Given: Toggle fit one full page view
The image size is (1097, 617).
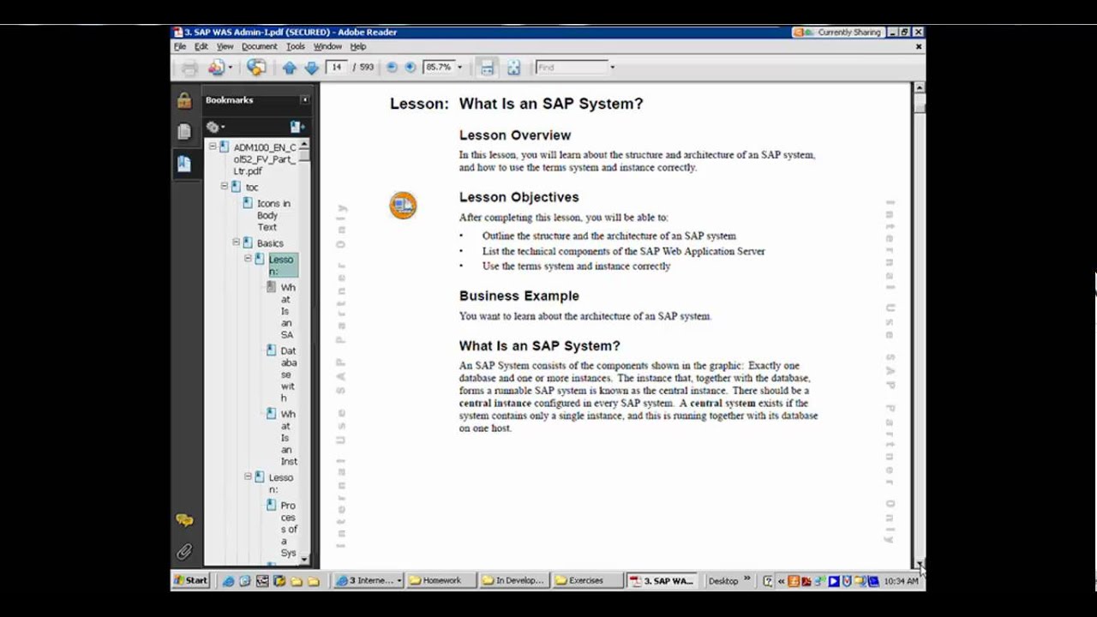Looking at the screenshot, I should click(x=513, y=68).
